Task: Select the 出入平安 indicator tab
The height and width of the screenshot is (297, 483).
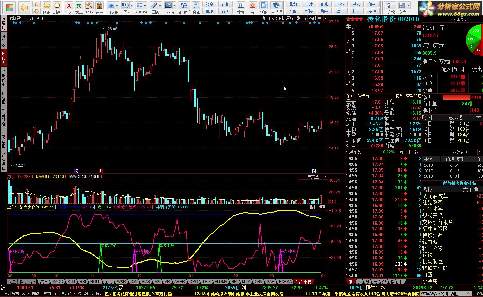Action: point(303,282)
